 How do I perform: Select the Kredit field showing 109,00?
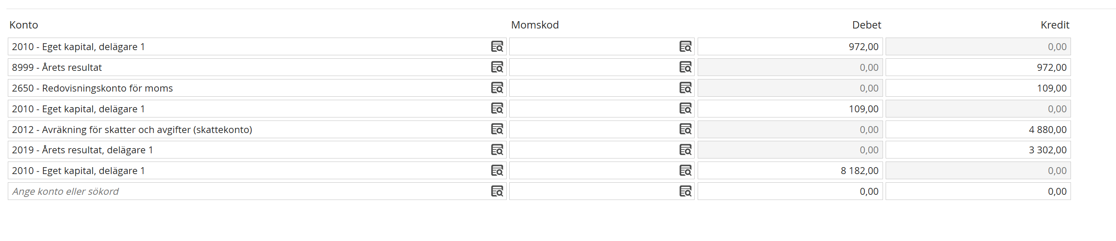click(x=977, y=88)
